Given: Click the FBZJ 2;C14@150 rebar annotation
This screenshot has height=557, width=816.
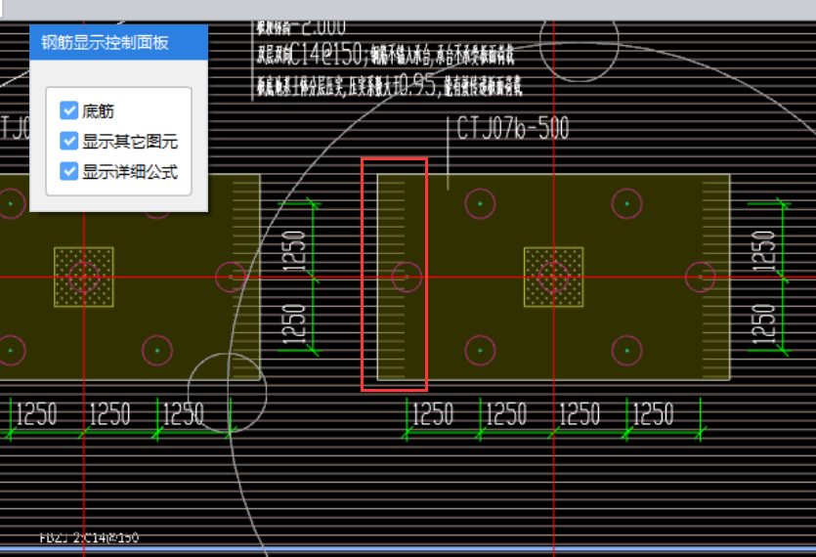Looking at the screenshot, I should [x=89, y=537].
